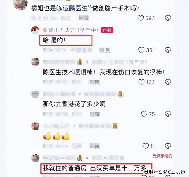
Task: Tap top commenter's blurred avatar
Action: [x=20, y=4]
